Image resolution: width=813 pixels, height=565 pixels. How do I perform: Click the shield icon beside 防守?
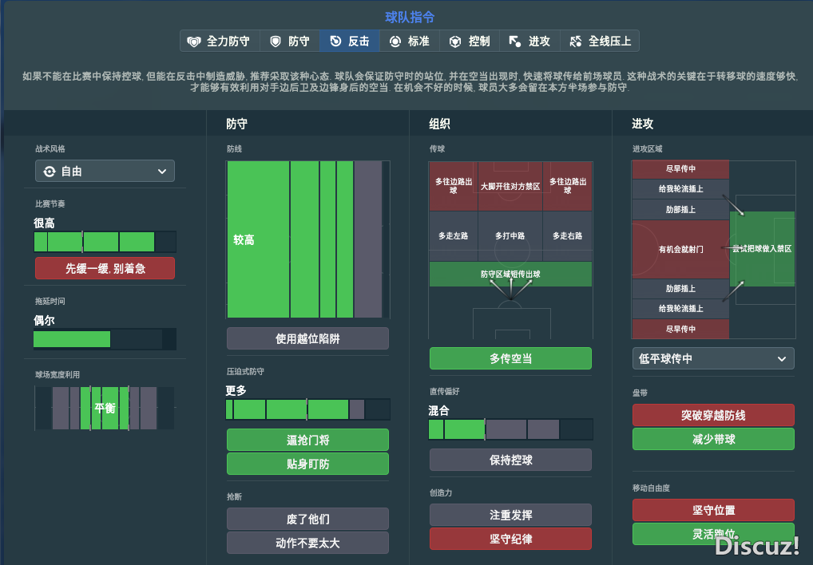coord(276,41)
